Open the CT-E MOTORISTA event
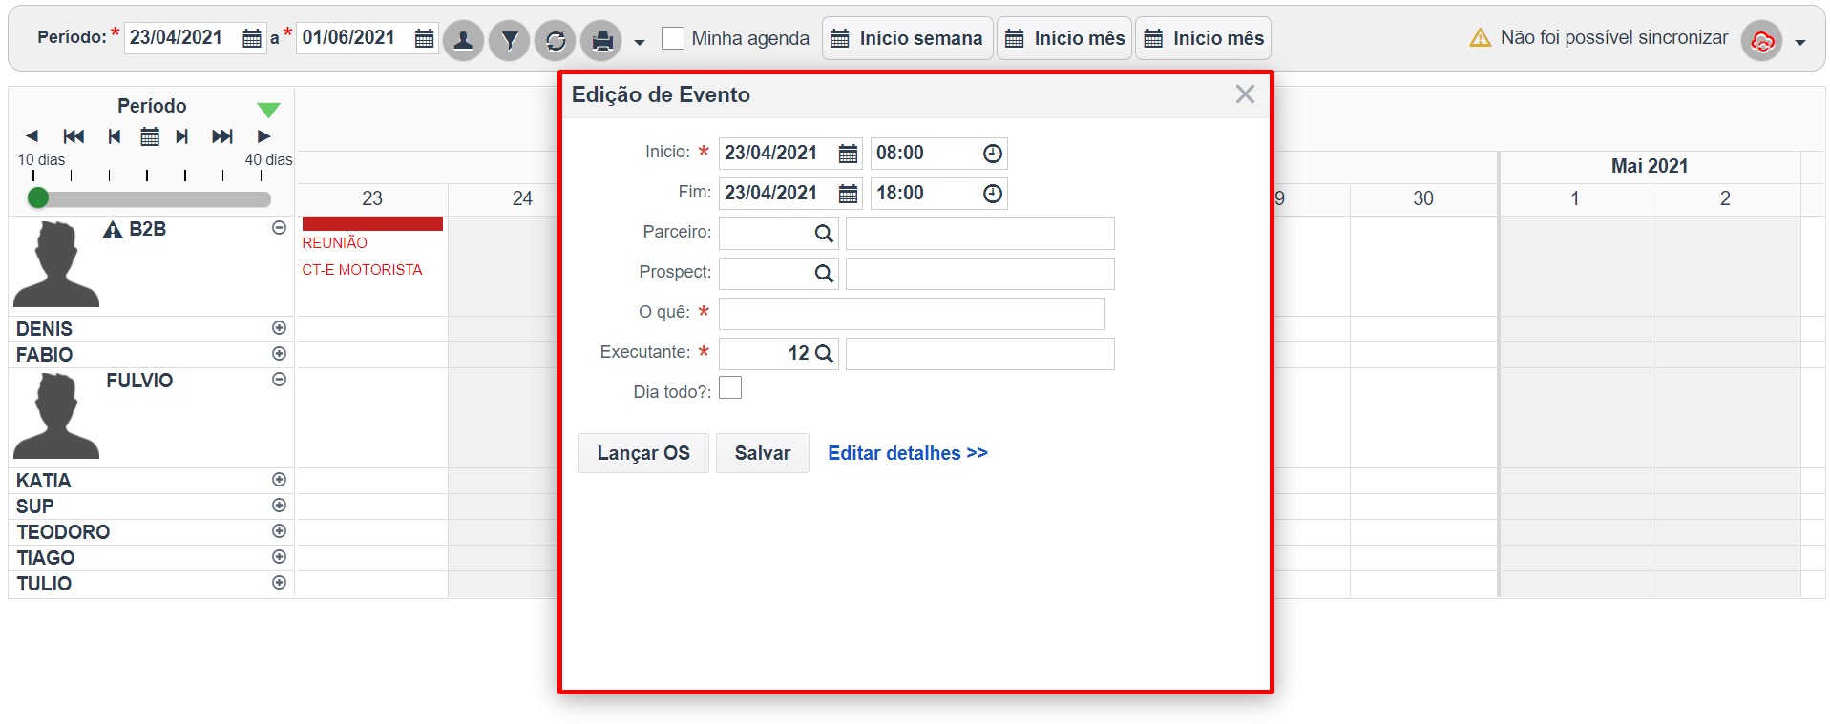The width and height of the screenshot is (1830, 724). (362, 270)
